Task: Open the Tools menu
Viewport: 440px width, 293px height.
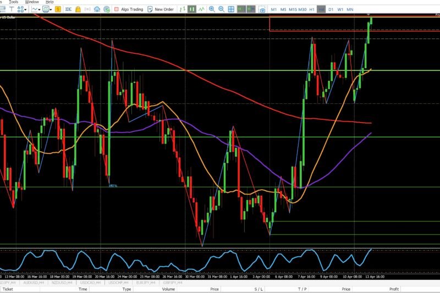Action: coord(13,2)
